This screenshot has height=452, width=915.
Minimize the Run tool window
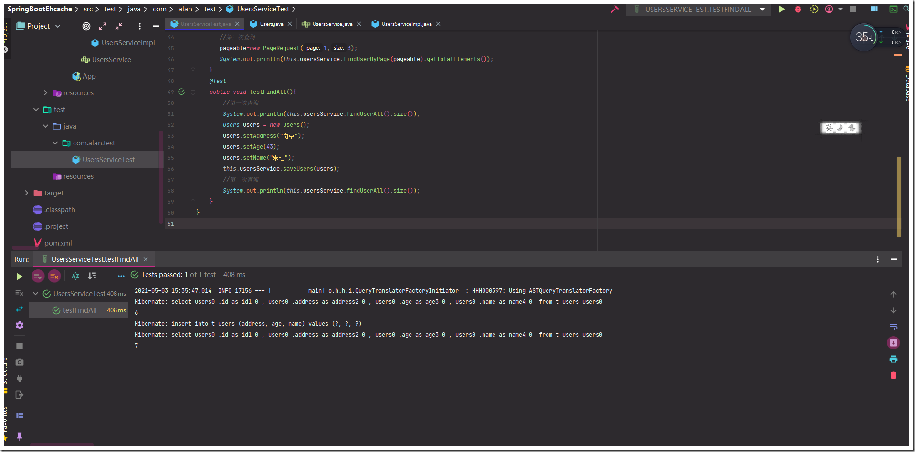tap(894, 259)
